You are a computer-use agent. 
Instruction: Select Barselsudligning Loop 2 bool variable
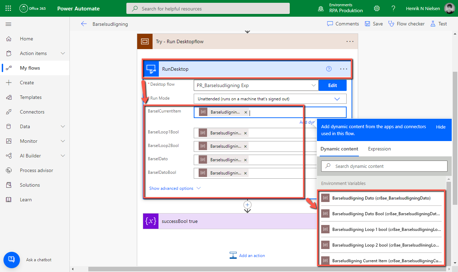pyautogui.click(x=381, y=245)
